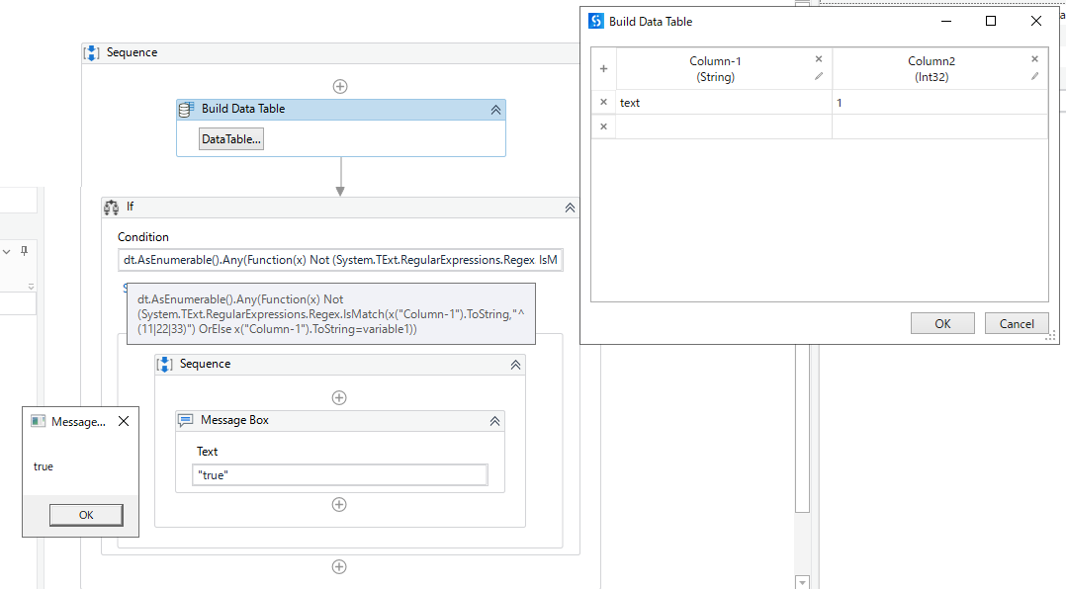1066x589 pixels.
Task: Edit Column-1 with the pencil icon
Action: (x=819, y=76)
